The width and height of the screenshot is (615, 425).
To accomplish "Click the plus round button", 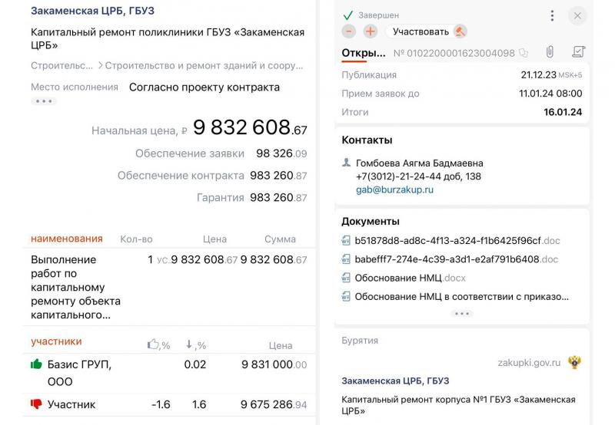I will tap(371, 31).
